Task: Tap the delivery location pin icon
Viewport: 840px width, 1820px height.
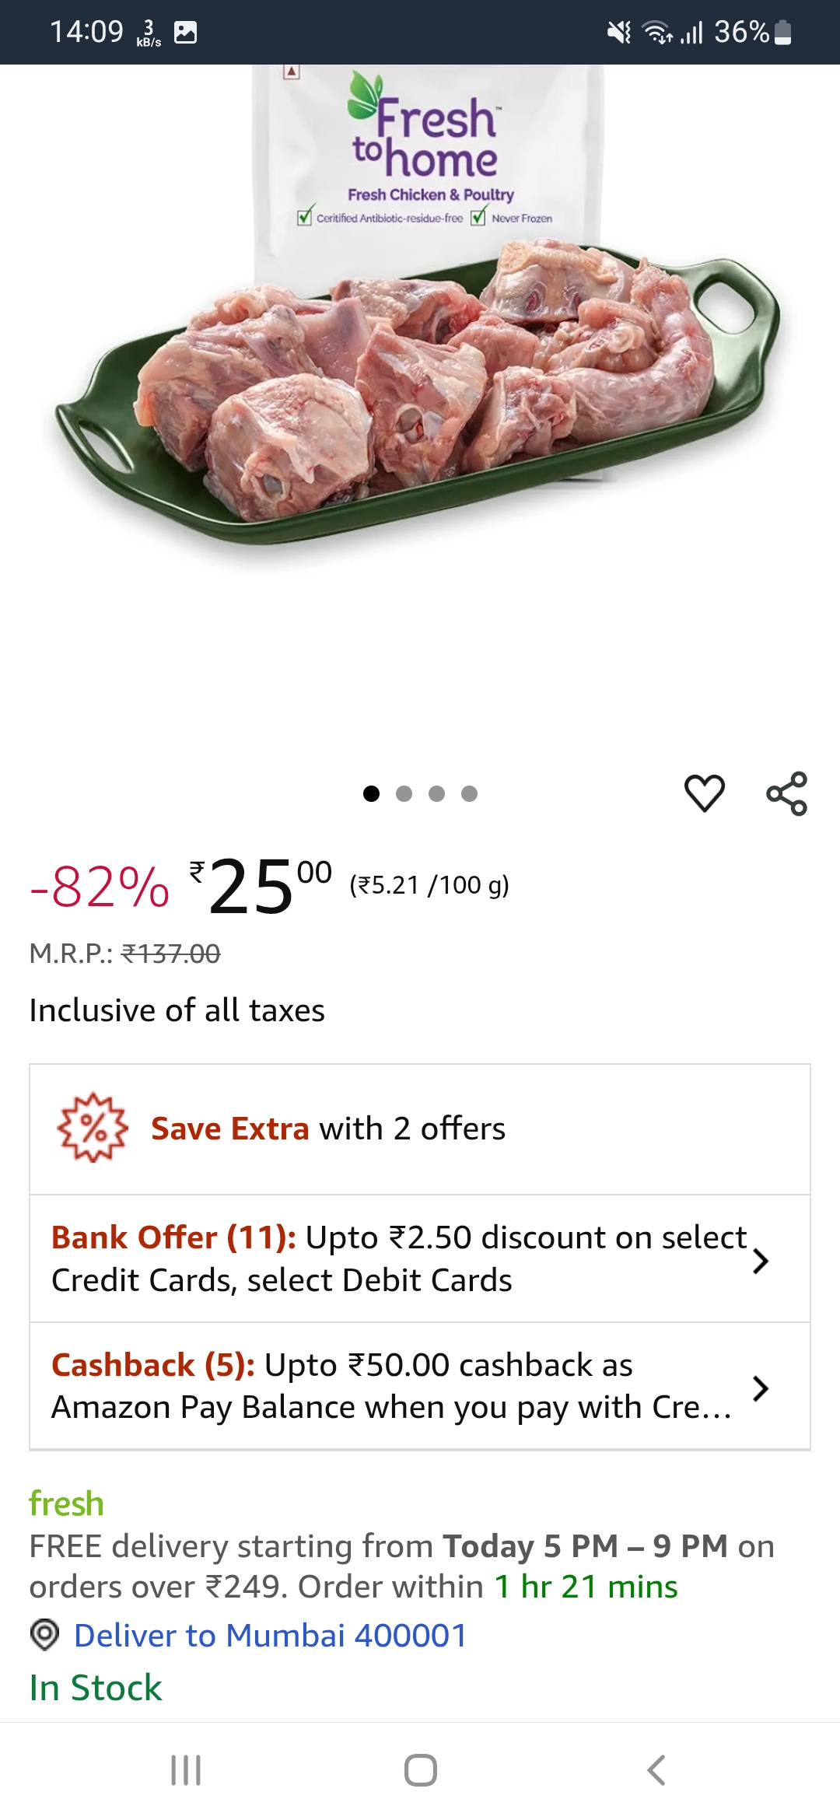Action: pyautogui.click(x=44, y=1635)
